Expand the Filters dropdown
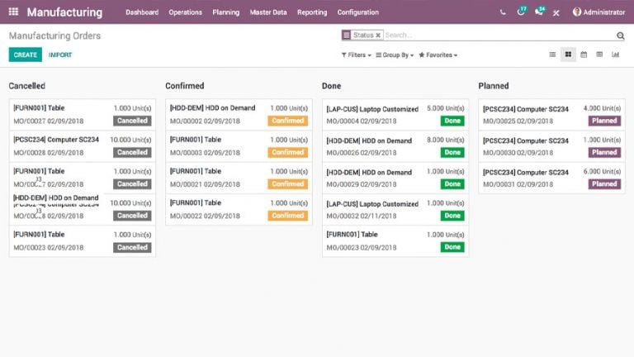Screen dimensions: 634x357 (x=357, y=55)
